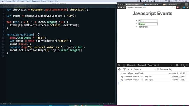Screen dimensions: 189x106
Task: Click 'my current value is Apples' message
Action: [x=136, y=77]
